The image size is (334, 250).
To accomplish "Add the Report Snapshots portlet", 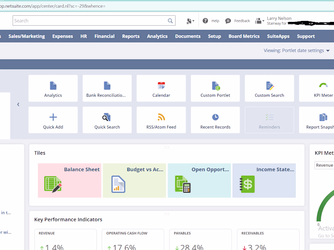I will click(x=316, y=120).
